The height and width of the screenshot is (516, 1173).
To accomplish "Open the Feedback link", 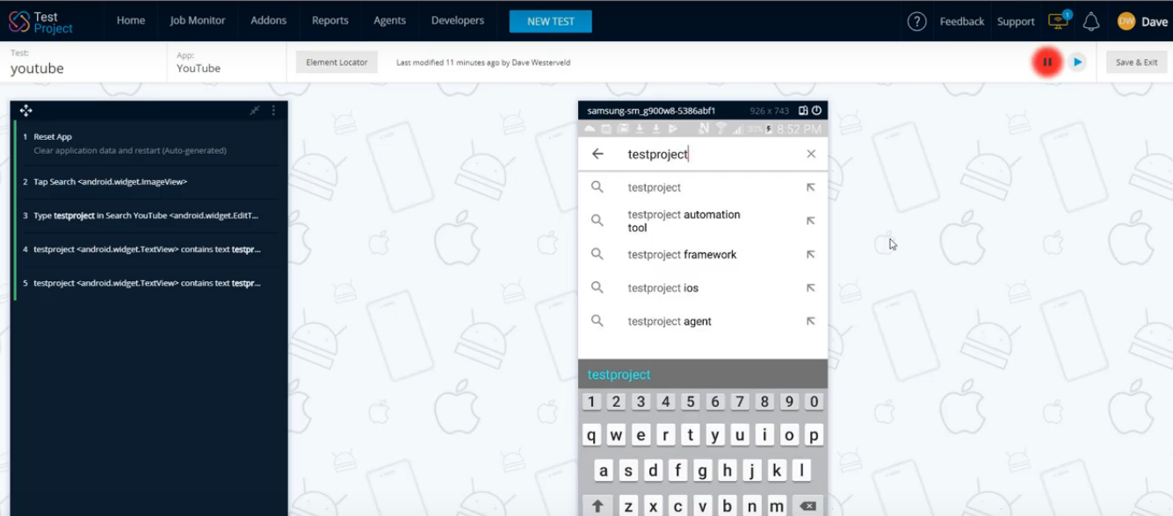I will point(962,21).
